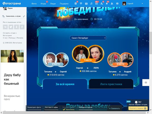
Task: Click the Facebook social icon
Action: point(22,27)
